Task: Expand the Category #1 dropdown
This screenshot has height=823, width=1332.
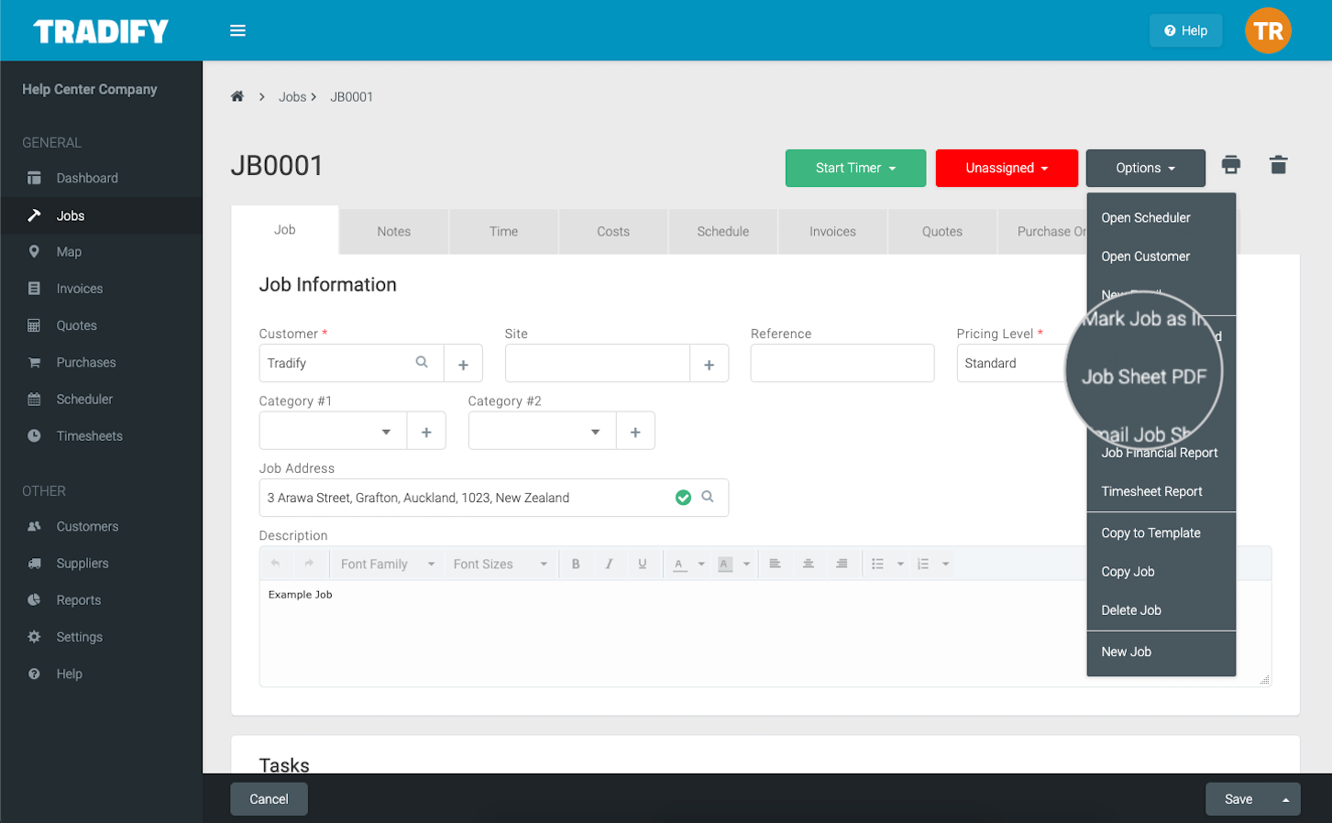Action: 386,432
